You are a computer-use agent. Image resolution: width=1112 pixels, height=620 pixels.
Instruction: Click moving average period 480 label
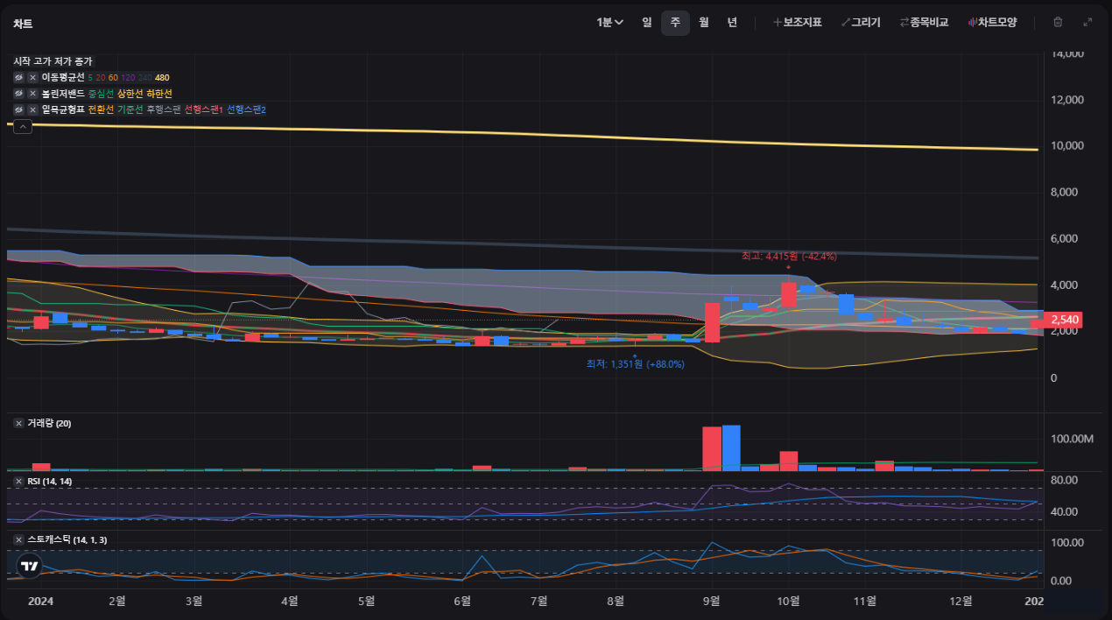point(162,78)
